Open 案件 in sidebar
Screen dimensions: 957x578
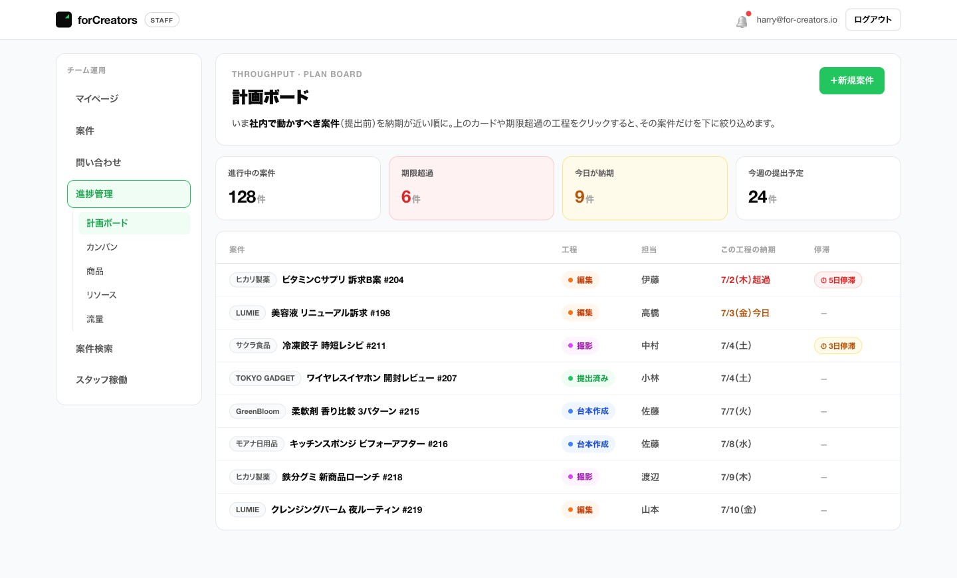129,130
